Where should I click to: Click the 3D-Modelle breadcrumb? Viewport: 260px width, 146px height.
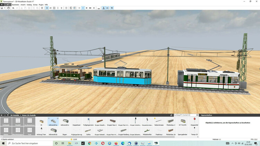click(x=15, y=115)
